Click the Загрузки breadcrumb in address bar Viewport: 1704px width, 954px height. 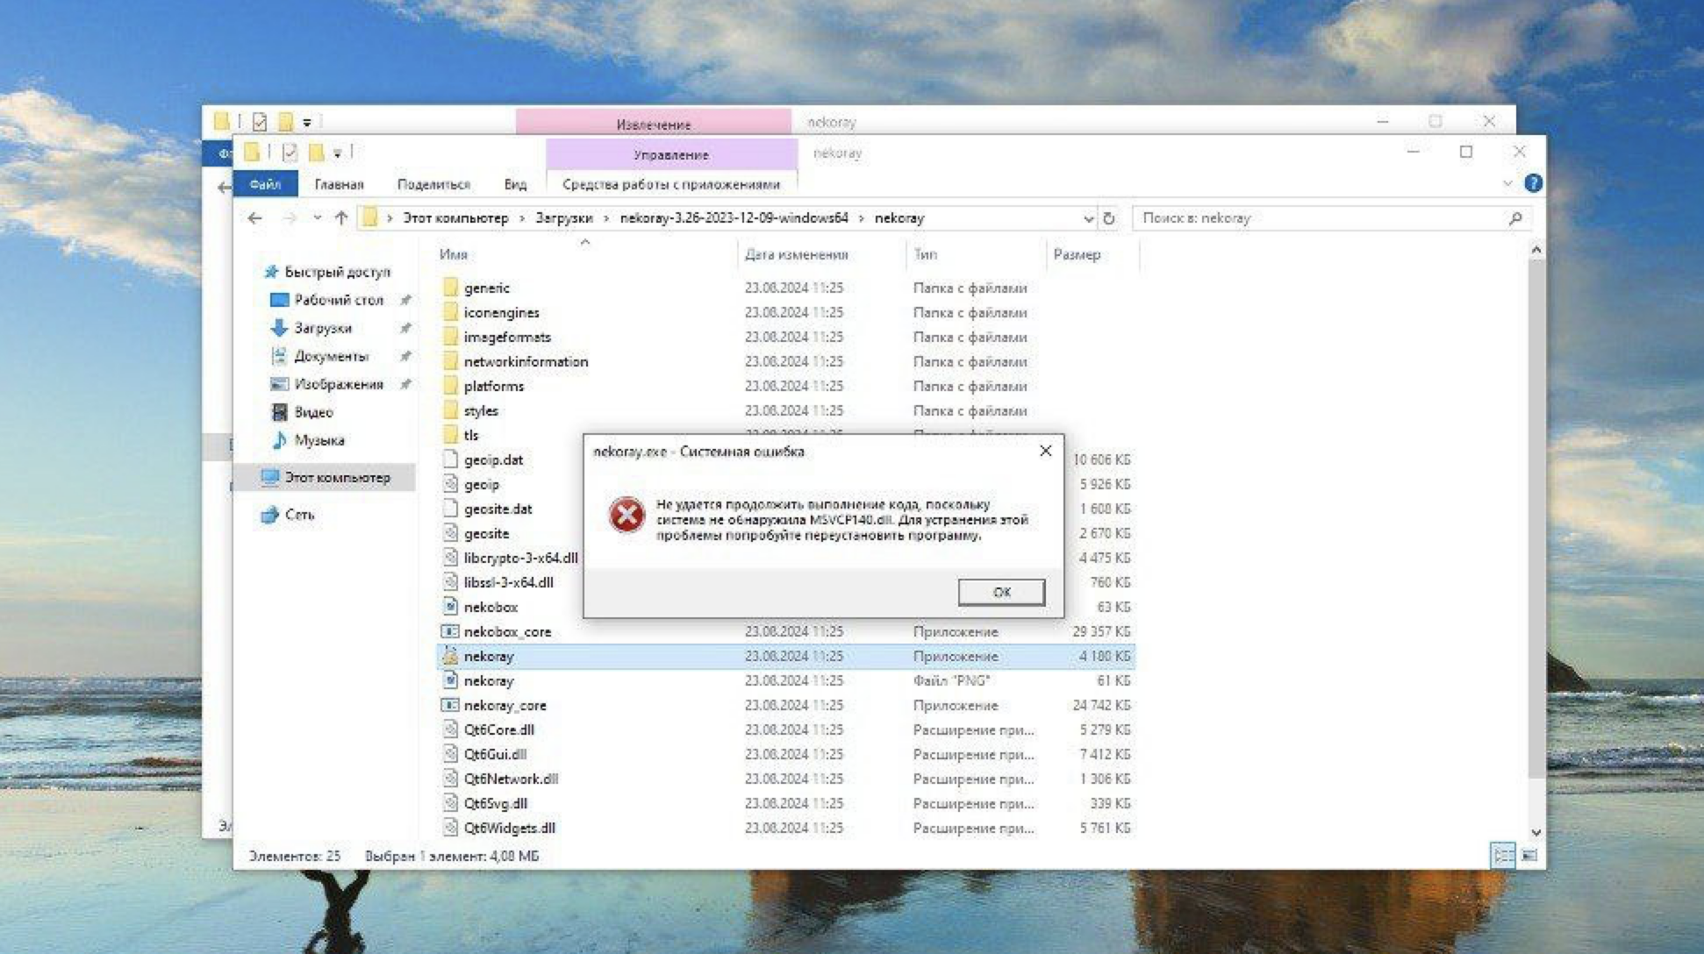point(563,218)
